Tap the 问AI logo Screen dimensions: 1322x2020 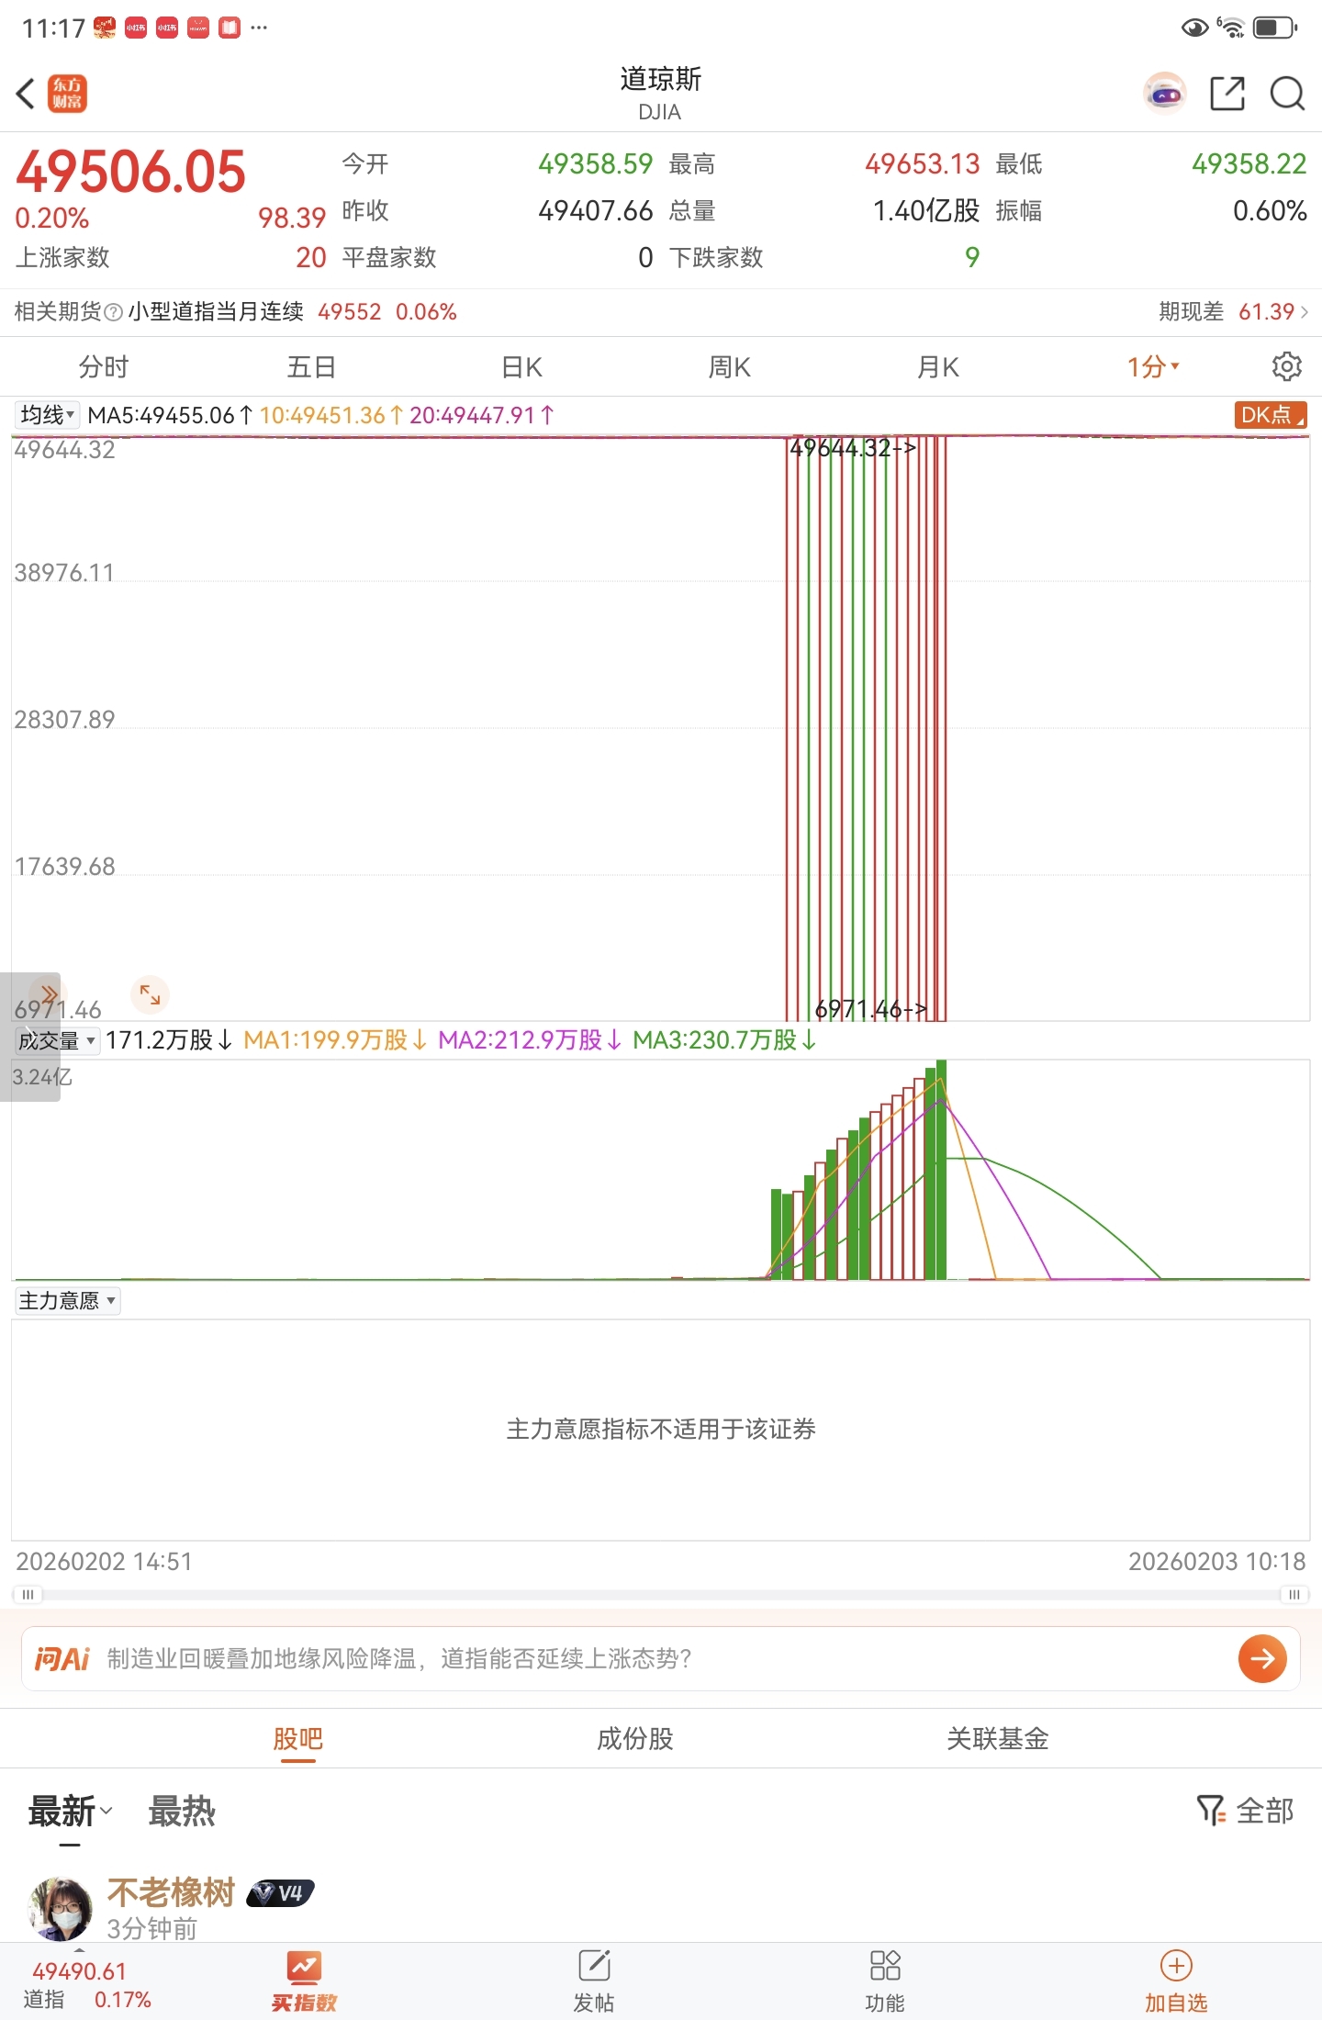(62, 1658)
